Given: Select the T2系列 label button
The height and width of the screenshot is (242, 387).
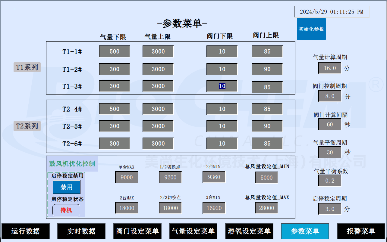Looking at the screenshot, I should coord(27,126).
